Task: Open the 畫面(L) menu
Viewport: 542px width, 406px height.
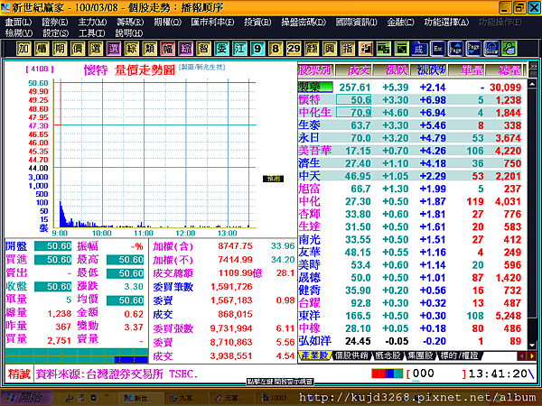Action: tap(18, 22)
